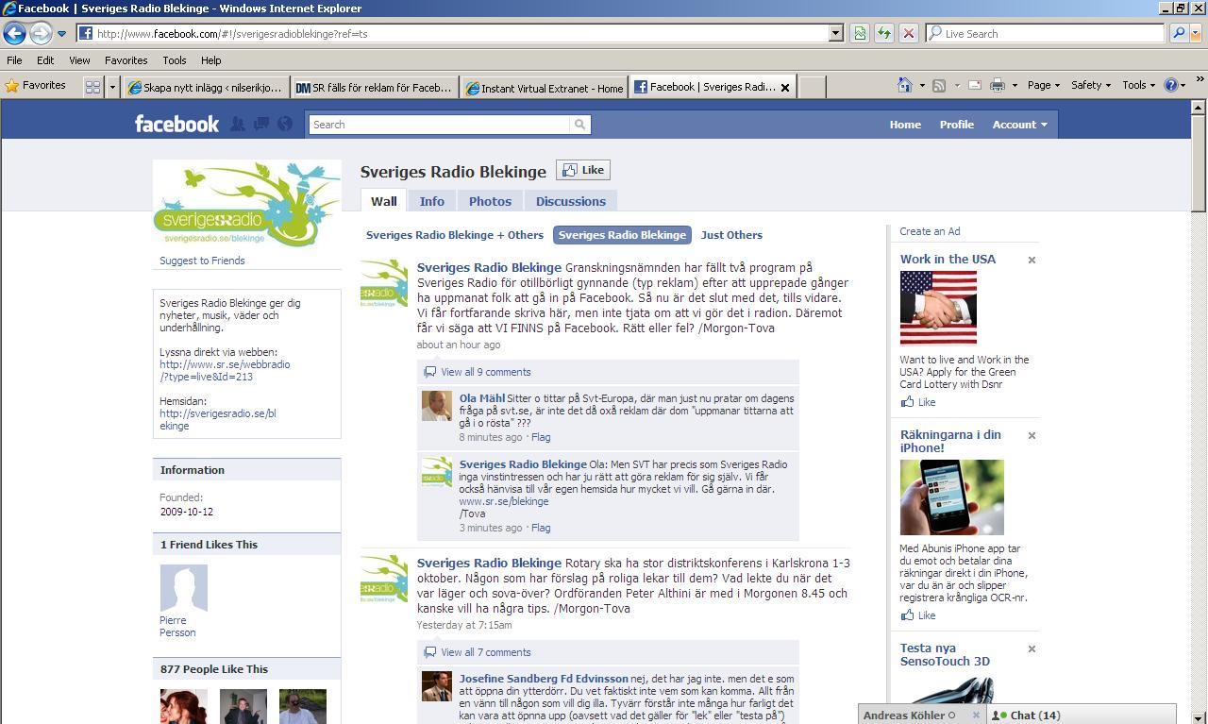Screen dimensions: 1208x724
Task: Open the Help menu
Action: pos(210,59)
